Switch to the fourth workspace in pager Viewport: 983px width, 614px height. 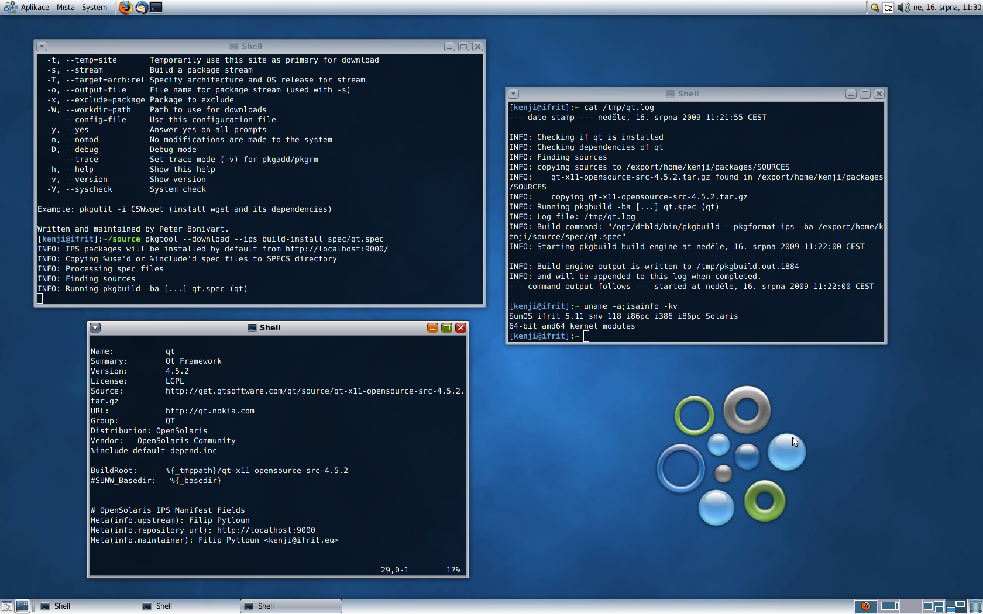[x=933, y=606]
